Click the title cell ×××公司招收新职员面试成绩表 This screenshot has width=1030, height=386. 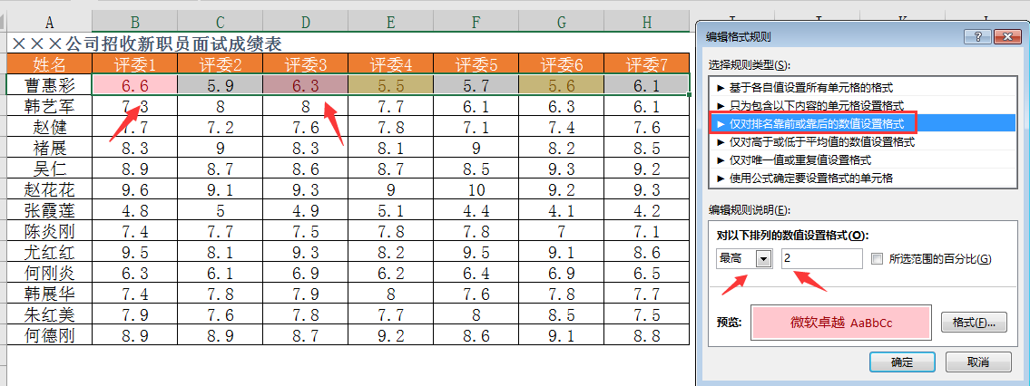pos(147,43)
